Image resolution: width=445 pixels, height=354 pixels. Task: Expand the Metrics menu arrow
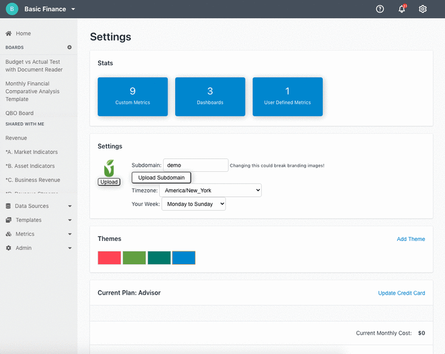click(x=70, y=234)
